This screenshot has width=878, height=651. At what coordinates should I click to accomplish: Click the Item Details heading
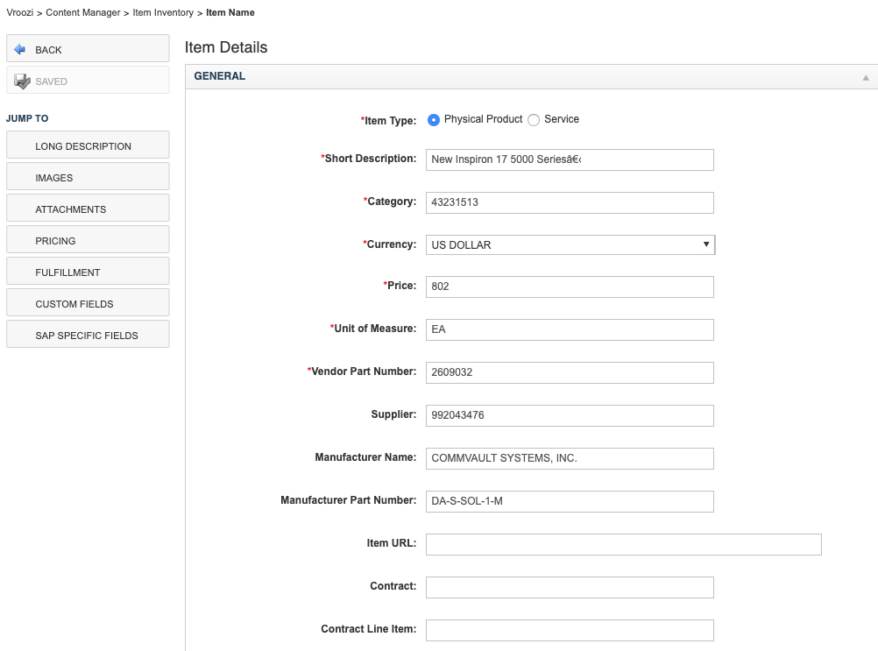pyautogui.click(x=226, y=47)
